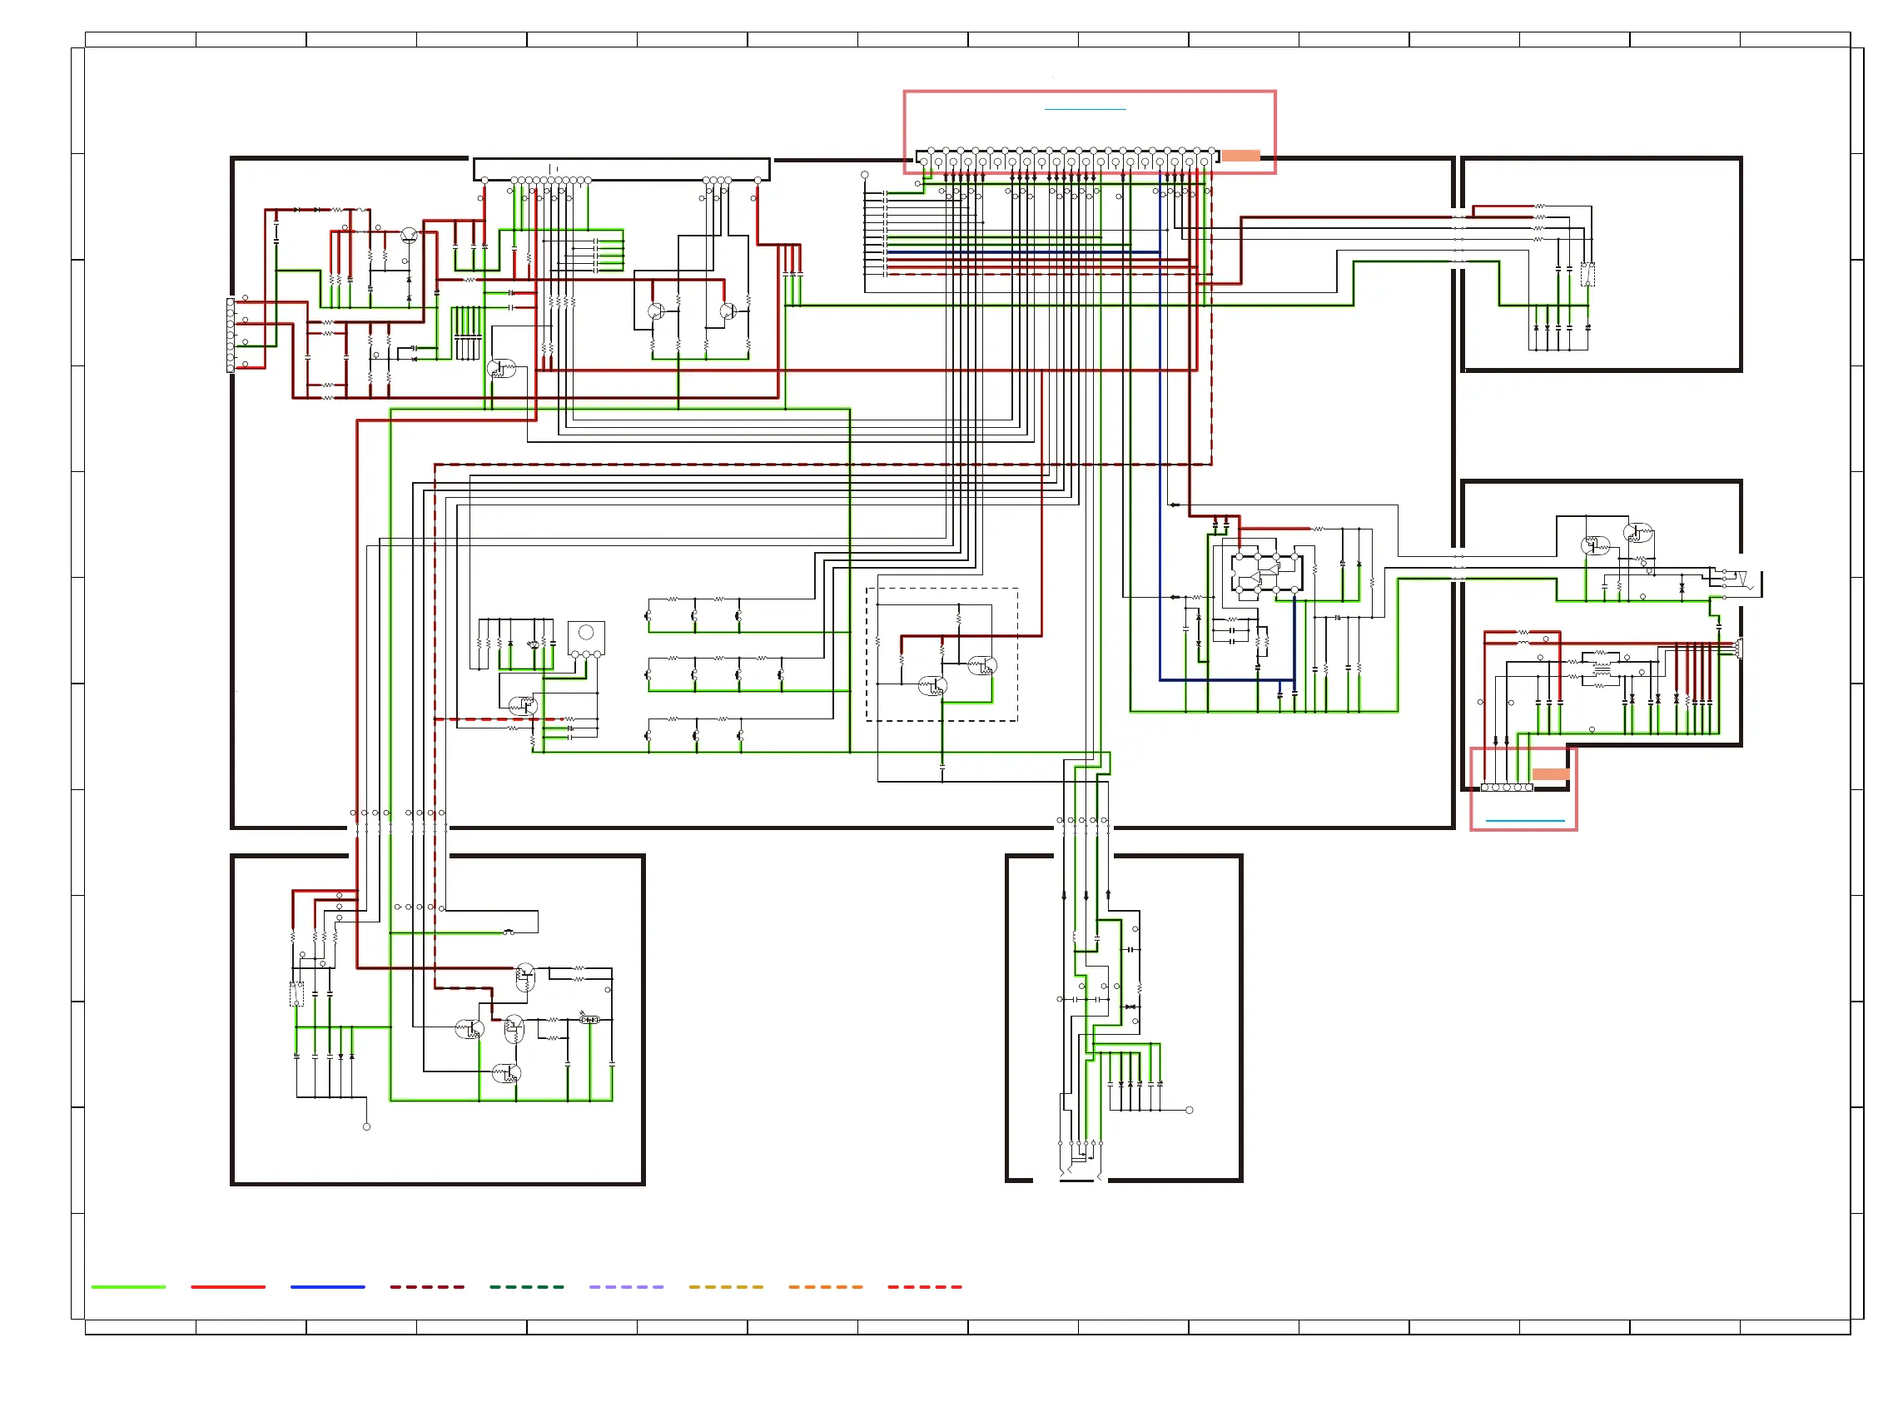Click the jack socket symbol at far right
Image resolution: width=1888 pixels, height=1402 pixels.
pyautogui.click(x=1743, y=581)
